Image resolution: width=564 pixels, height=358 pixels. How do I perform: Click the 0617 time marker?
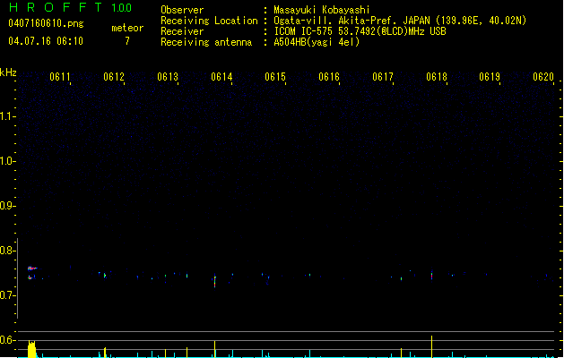(x=383, y=77)
